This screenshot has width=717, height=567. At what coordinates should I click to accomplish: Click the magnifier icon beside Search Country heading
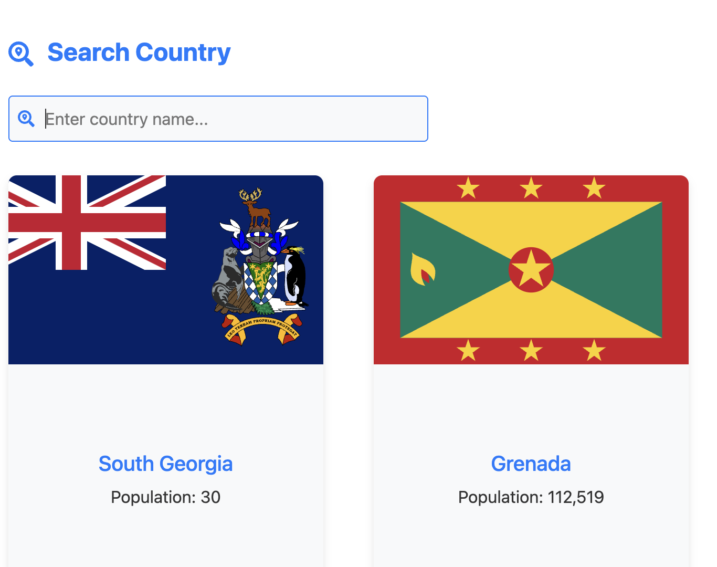21,54
